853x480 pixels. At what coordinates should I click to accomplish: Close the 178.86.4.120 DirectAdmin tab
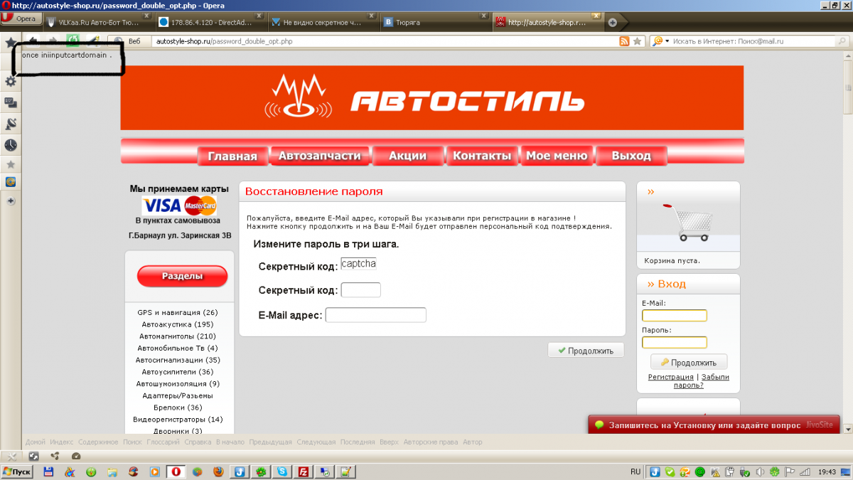point(259,16)
